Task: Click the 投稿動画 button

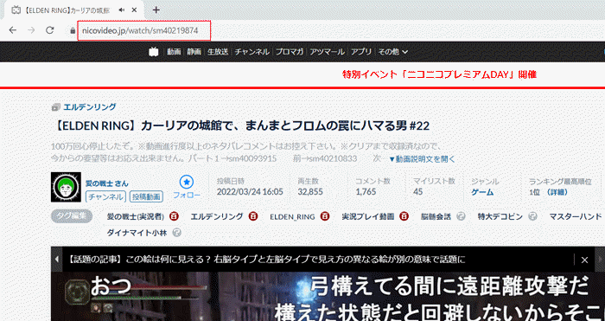Action: [146, 196]
